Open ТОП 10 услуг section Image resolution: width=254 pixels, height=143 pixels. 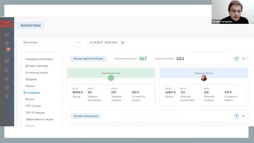33,106
